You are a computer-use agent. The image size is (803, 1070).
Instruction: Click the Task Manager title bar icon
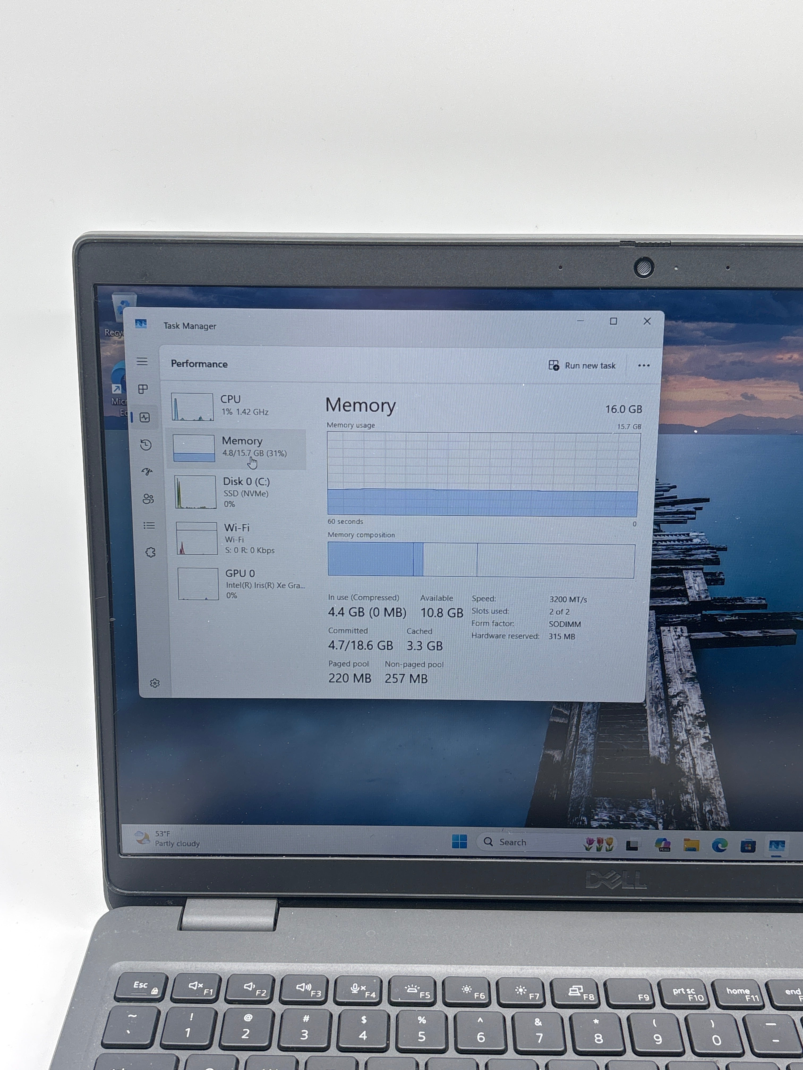tap(141, 323)
